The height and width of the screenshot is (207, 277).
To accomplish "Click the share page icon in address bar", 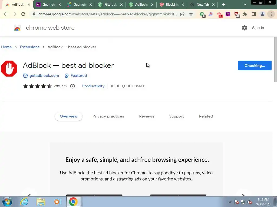I will 182,14.
